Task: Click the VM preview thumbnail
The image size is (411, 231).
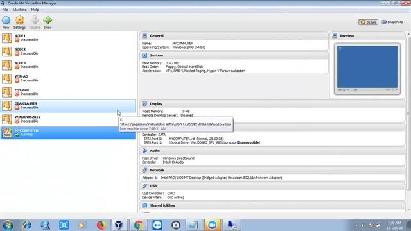Action: pyautogui.click(x=367, y=69)
